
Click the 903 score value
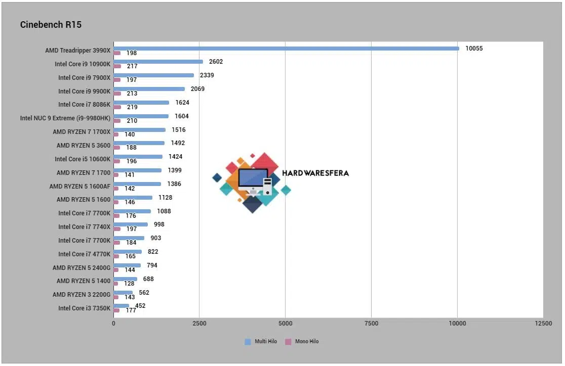tap(155, 238)
